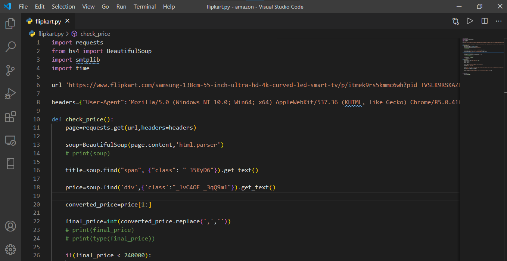Open the Manage gear icon

(10, 249)
